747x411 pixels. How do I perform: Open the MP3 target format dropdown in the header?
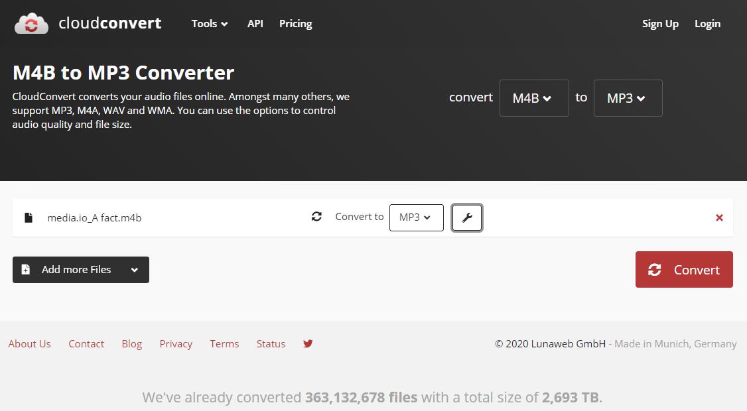coord(628,98)
